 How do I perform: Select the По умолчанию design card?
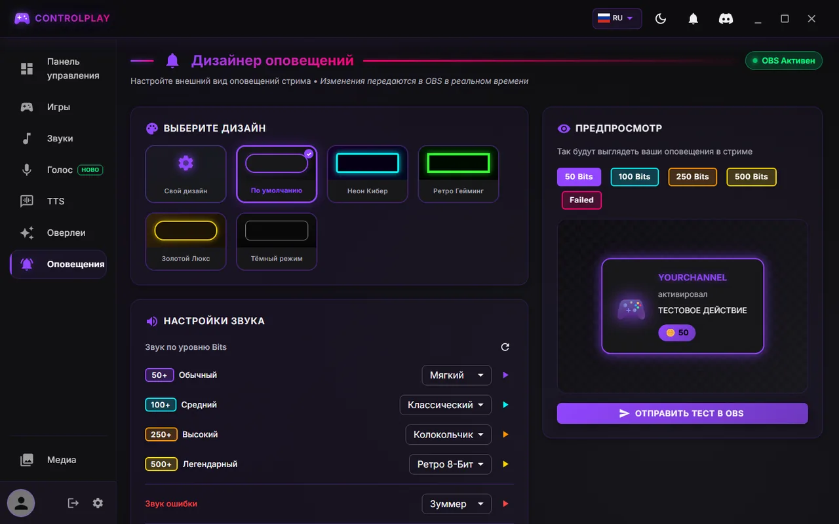277,174
